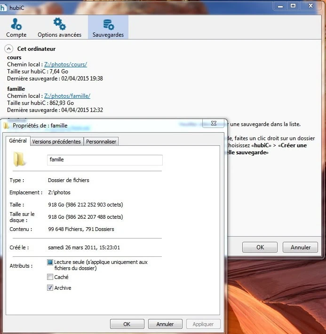The height and width of the screenshot is (334, 326).
Task: Open the Z:/photos/cours/ path link
Action: coord(65,64)
